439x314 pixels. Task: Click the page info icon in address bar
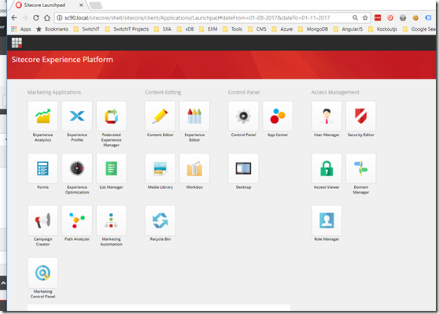click(x=59, y=17)
